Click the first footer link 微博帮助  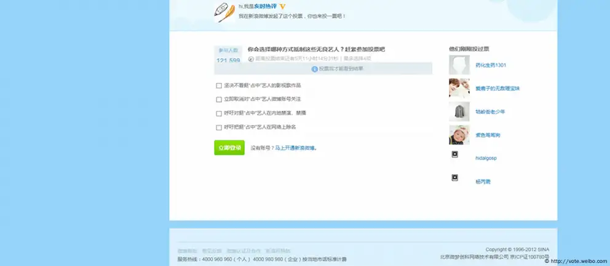coord(188,251)
